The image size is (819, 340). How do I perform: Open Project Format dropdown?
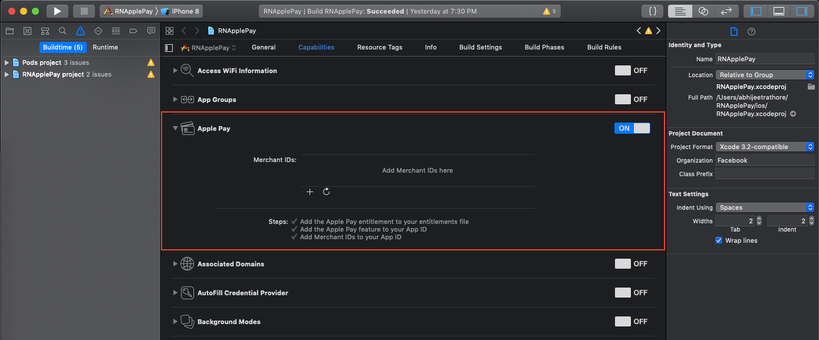coord(765,147)
